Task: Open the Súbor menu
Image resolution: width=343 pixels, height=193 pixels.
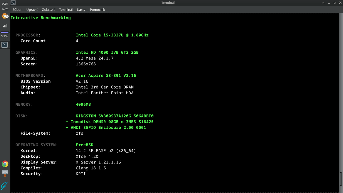Action: click(x=17, y=10)
